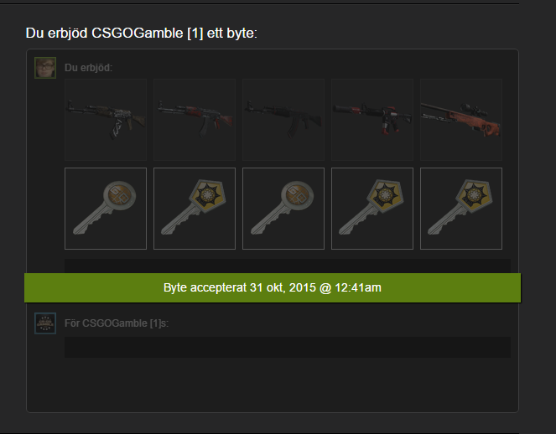This screenshot has width=556, height=434.
Task: Click the red AWP sniper rifle item
Action: pos(461,120)
